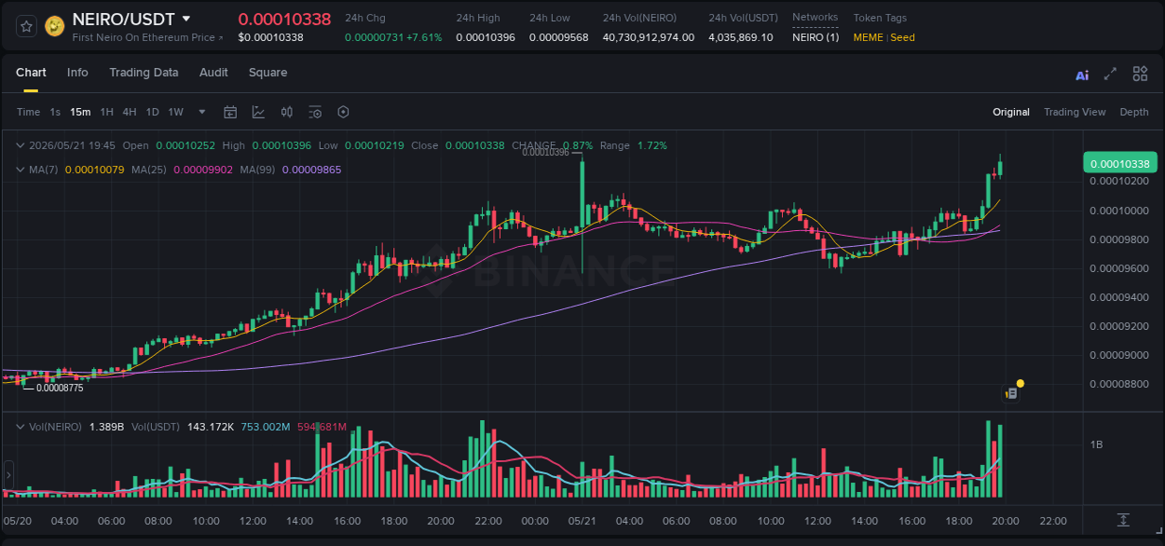
Task: Expand the left side panel handle
Action: pos(9,474)
